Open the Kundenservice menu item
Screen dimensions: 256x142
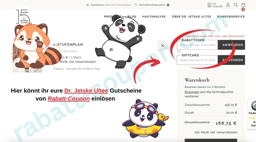[x=231, y=16]
